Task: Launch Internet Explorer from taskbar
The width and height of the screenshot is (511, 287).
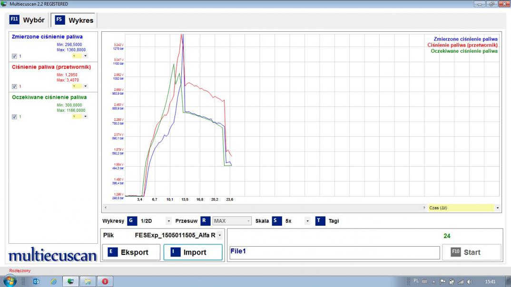Action: (x=53, y=281)
